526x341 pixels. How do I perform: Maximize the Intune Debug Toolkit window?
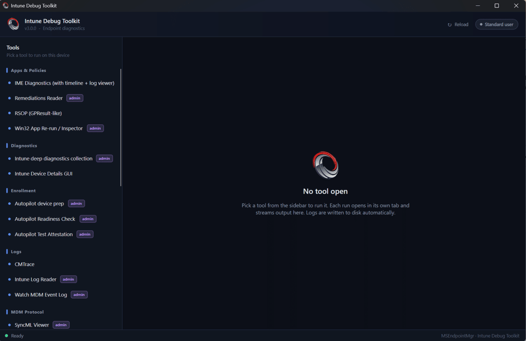pyautogui.click(x=497, y=6)
